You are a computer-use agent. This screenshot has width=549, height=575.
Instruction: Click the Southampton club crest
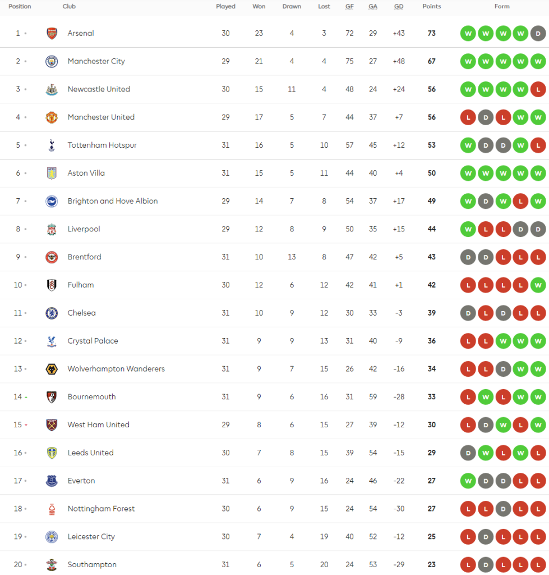pyautogui.click(x=52, y=564)
